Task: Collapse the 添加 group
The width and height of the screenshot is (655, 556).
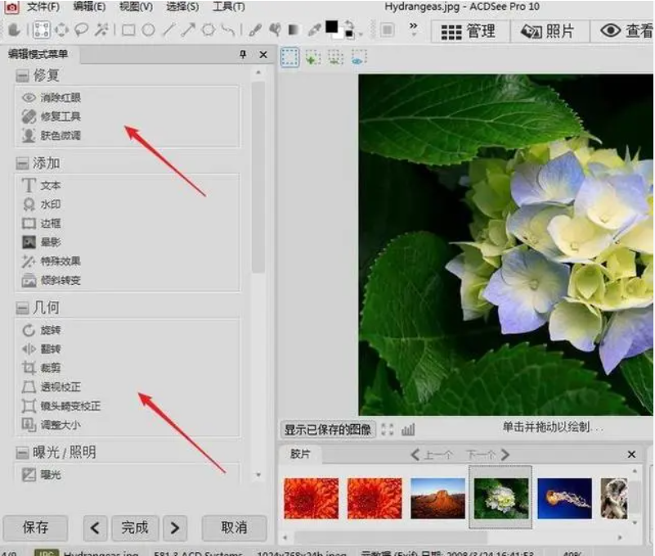Action: pyautogui.click(x=22, y=164)
